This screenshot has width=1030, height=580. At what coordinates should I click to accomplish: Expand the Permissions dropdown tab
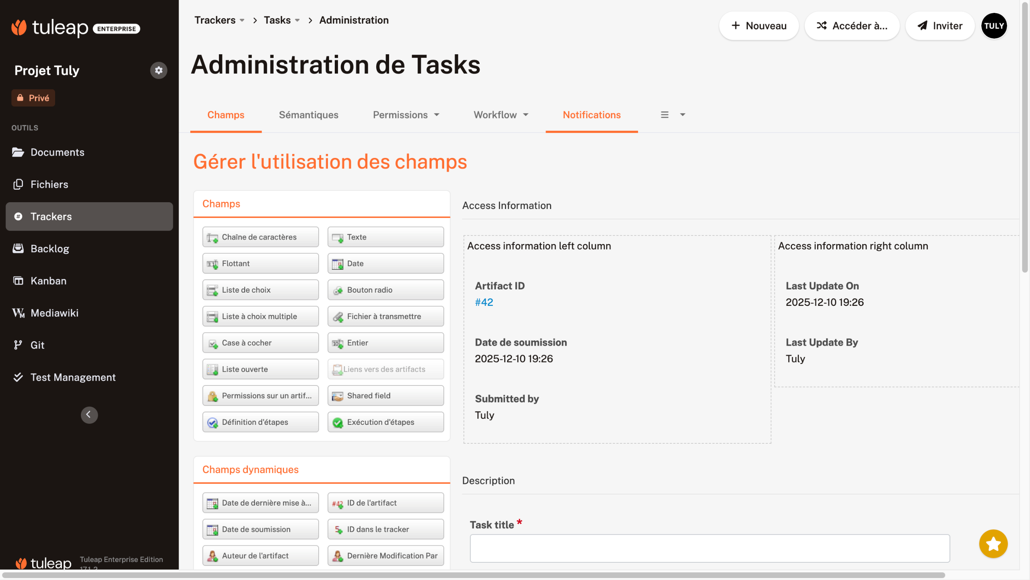(x=406, y=115)
